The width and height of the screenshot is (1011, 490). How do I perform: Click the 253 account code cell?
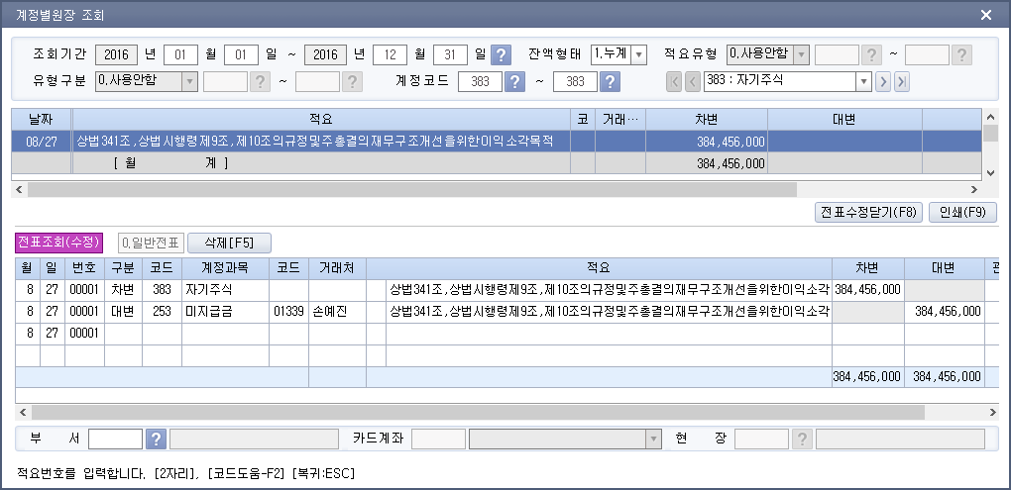[163, 312]
